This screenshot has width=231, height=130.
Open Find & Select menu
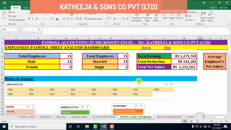coord(210,17)
